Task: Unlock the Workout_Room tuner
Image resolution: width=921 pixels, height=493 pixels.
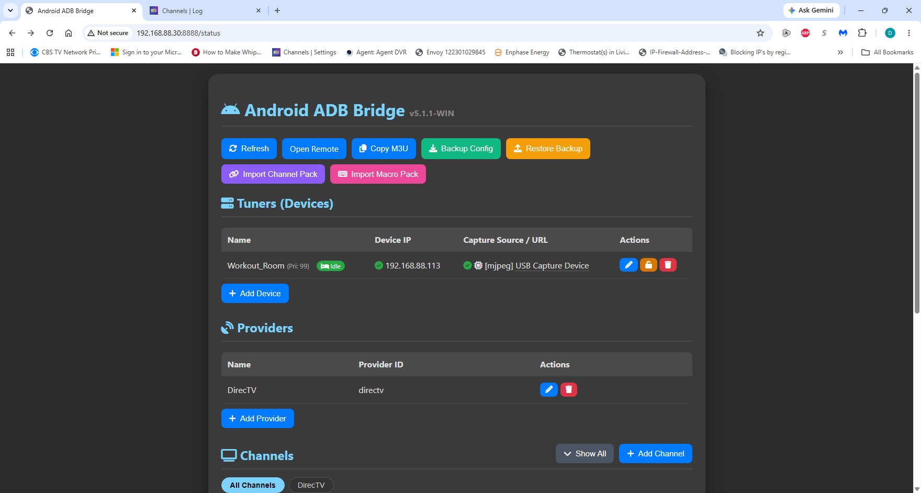Action: (x=648, y=265)
